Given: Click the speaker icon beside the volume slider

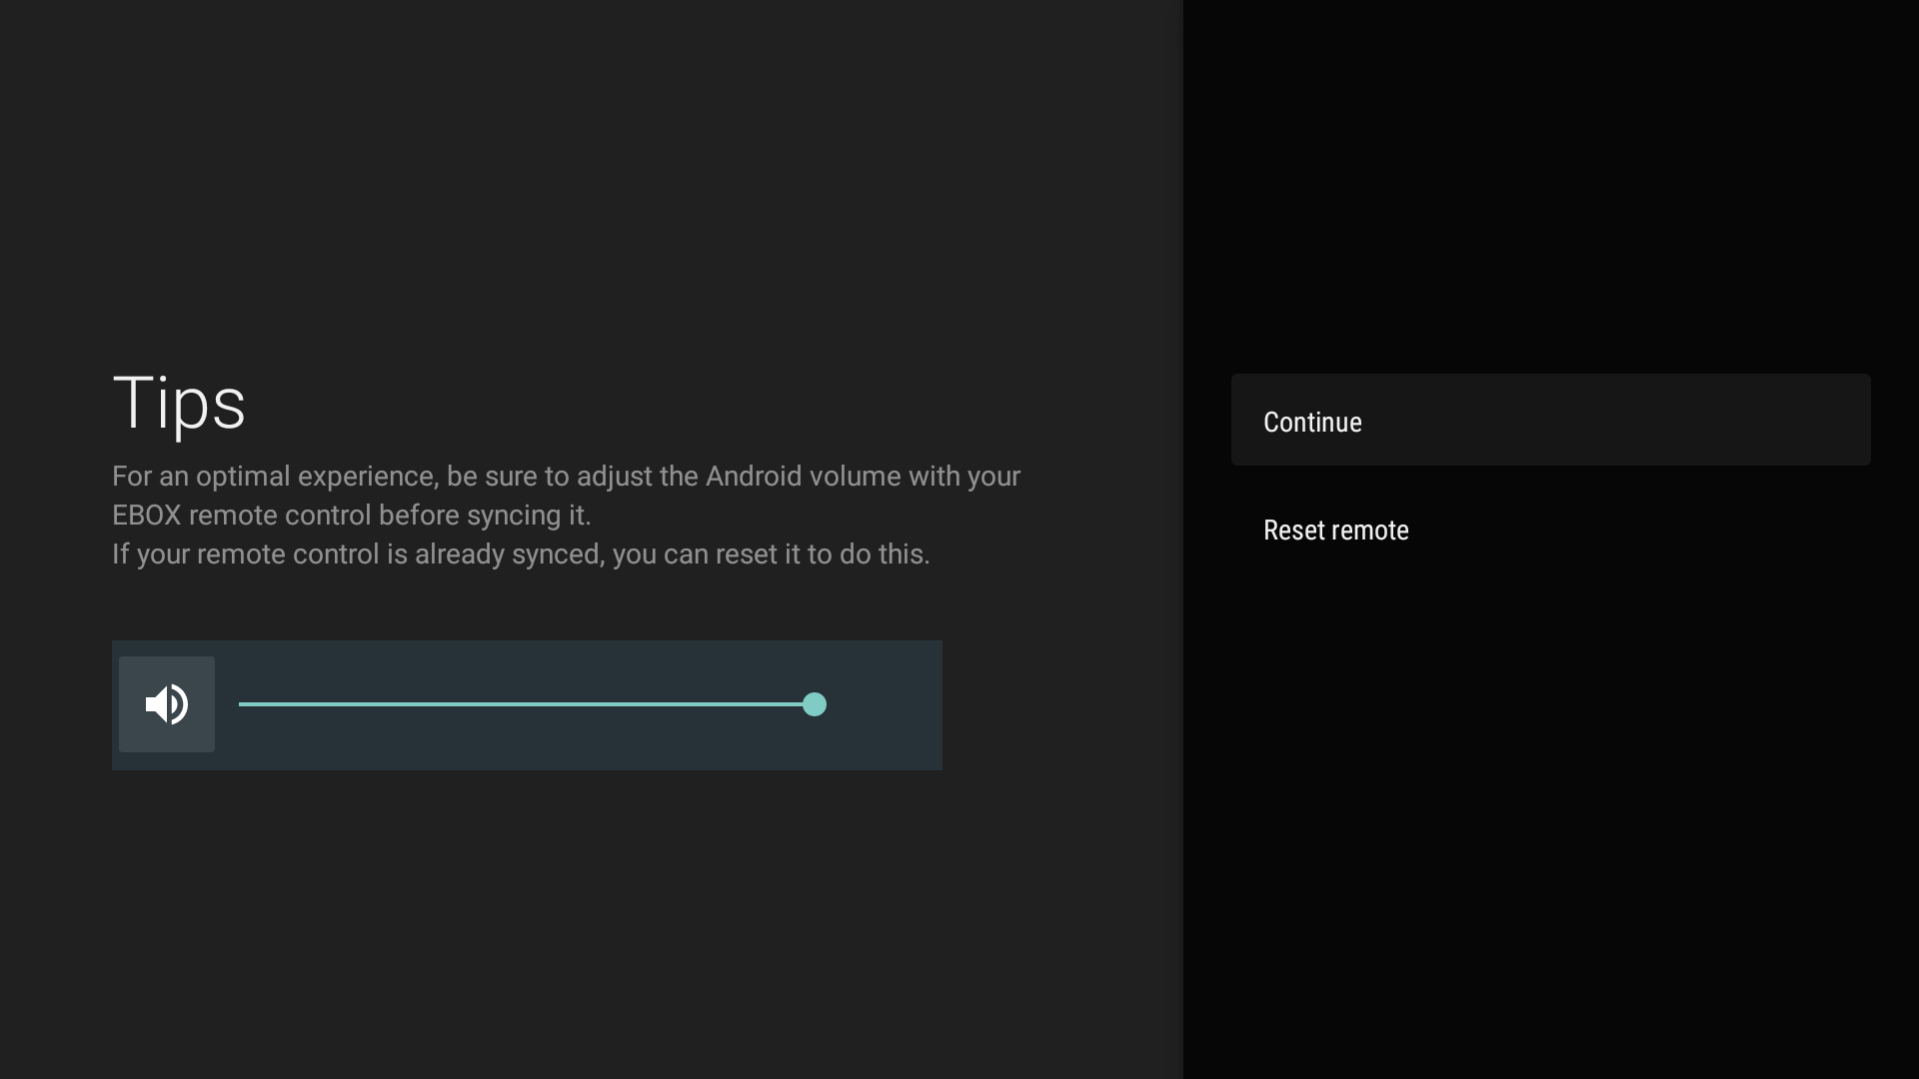Looking at the screenshot, I should click(166, 704).
